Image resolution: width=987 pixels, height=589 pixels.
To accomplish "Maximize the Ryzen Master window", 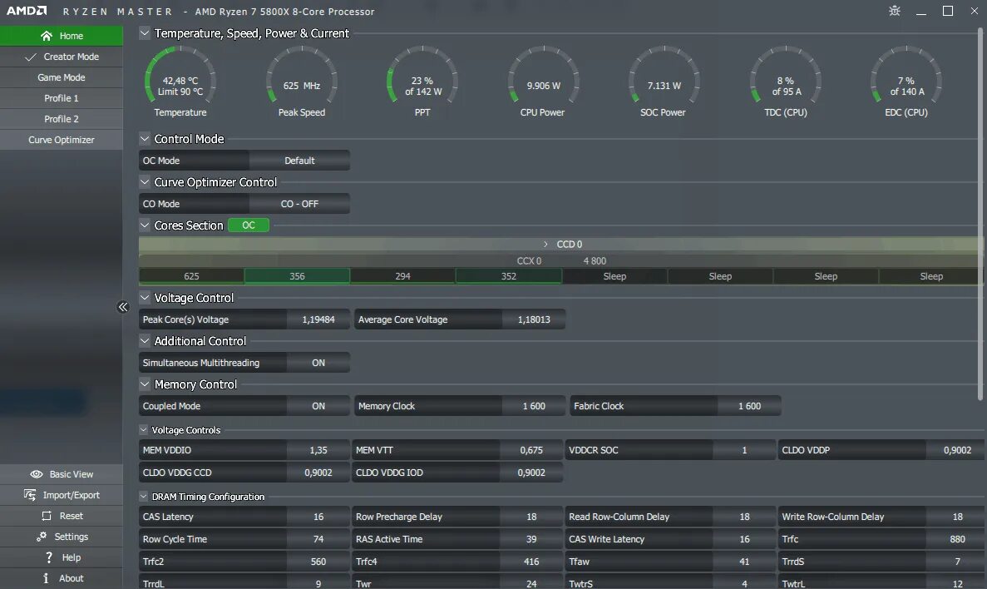I will (x=947, y=11).
